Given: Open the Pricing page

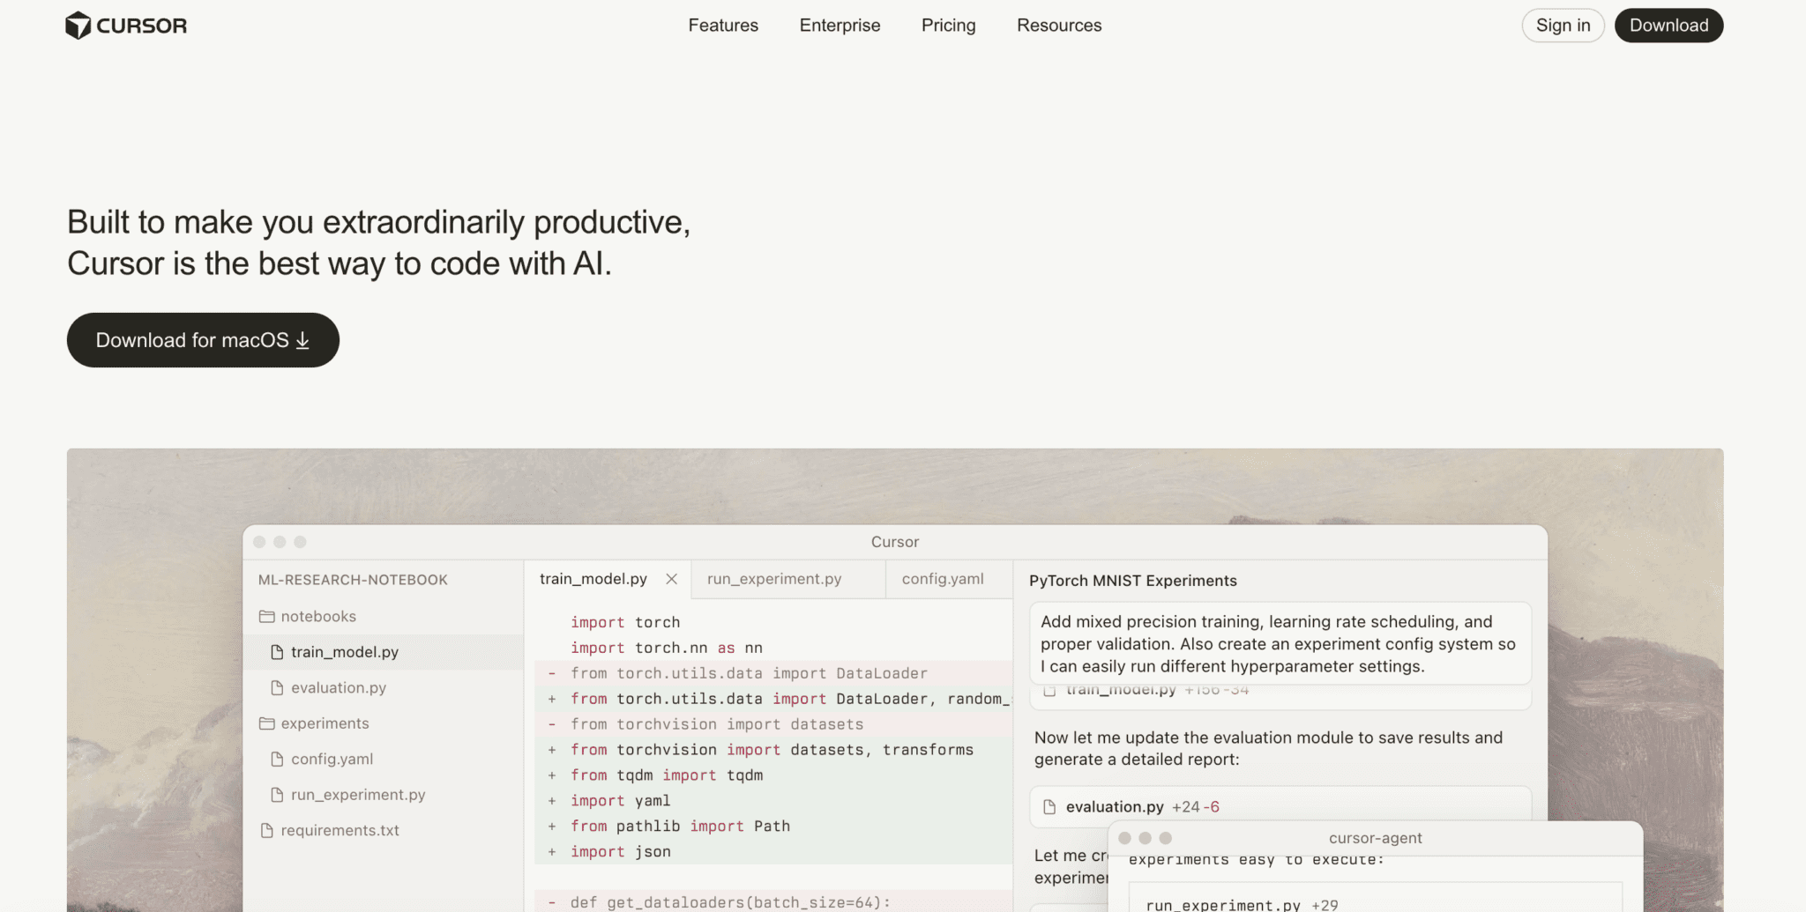Looking at the screenshot, I should point(948,25).
